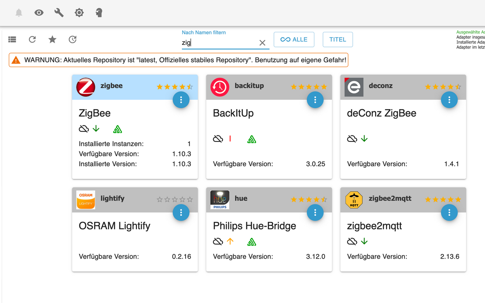Open the zigbee2mqtt card three-dot menu

click(449, 213)
